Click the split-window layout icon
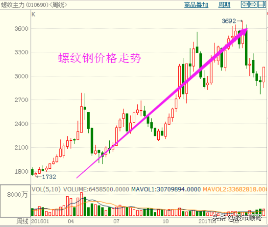The height and width of the screenshot is (227, 268). (x=262, y=4)
